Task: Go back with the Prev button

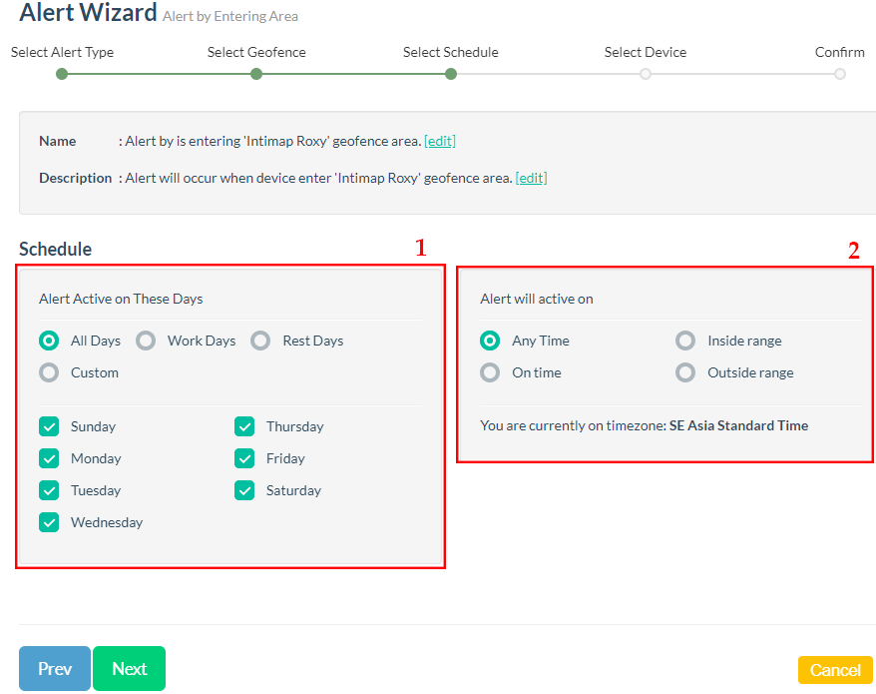Action: pyautogui.click(x=55, y=669)
